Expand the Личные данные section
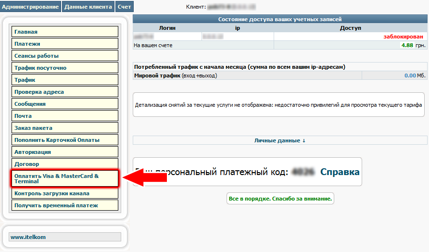This screenshot has width=429, height=252. [280, 140]
